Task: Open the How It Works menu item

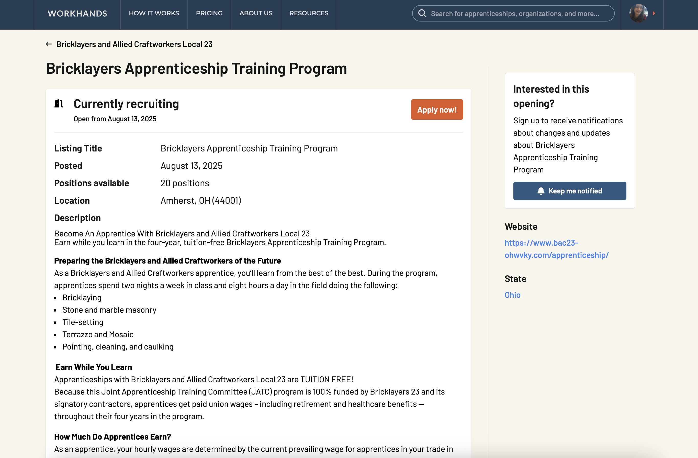Action: tap(154, 13)
